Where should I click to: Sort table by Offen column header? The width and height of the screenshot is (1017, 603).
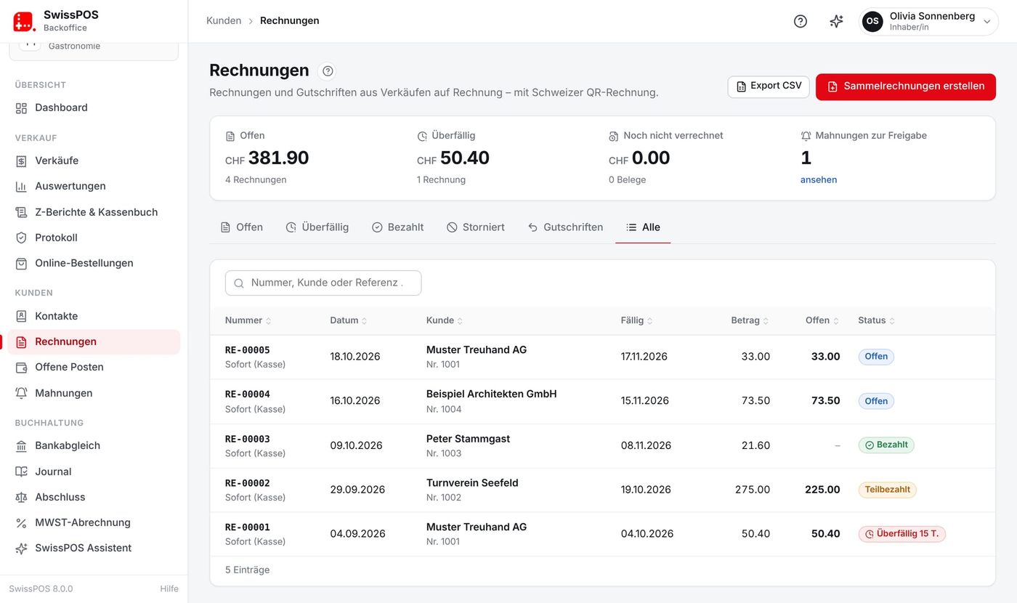[x=822, y=320]
